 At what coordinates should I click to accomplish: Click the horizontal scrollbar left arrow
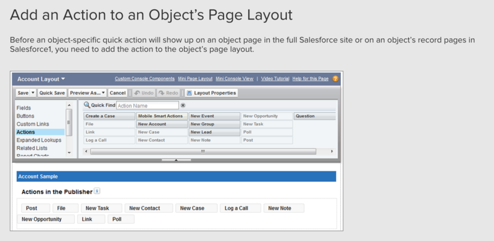(86, 152)
